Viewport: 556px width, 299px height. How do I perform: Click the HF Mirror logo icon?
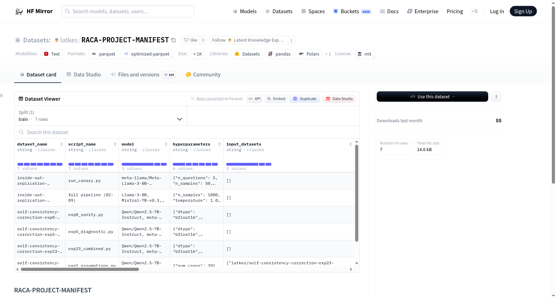tap(19, 11)
